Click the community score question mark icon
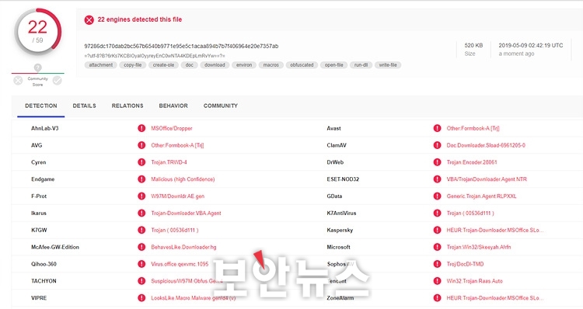Viewport: 583px width, 309px height. click(37, 68)
